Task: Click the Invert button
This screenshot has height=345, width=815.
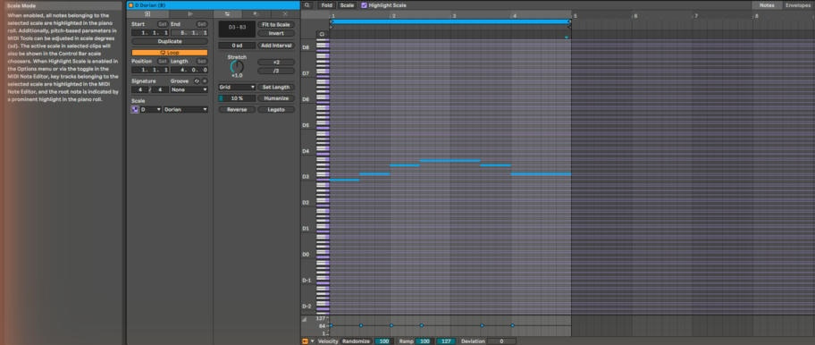Action: (276, 33)
